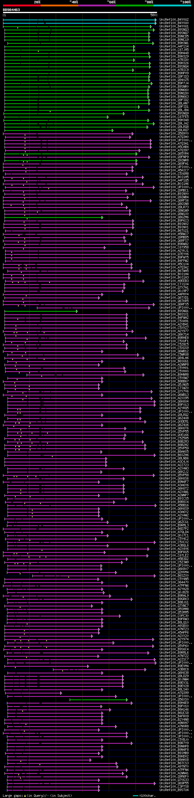The width and height of the screenshot is (194, 798).
Task: Open hit UniRef100_B9H3W1
Action: [174, 43]
